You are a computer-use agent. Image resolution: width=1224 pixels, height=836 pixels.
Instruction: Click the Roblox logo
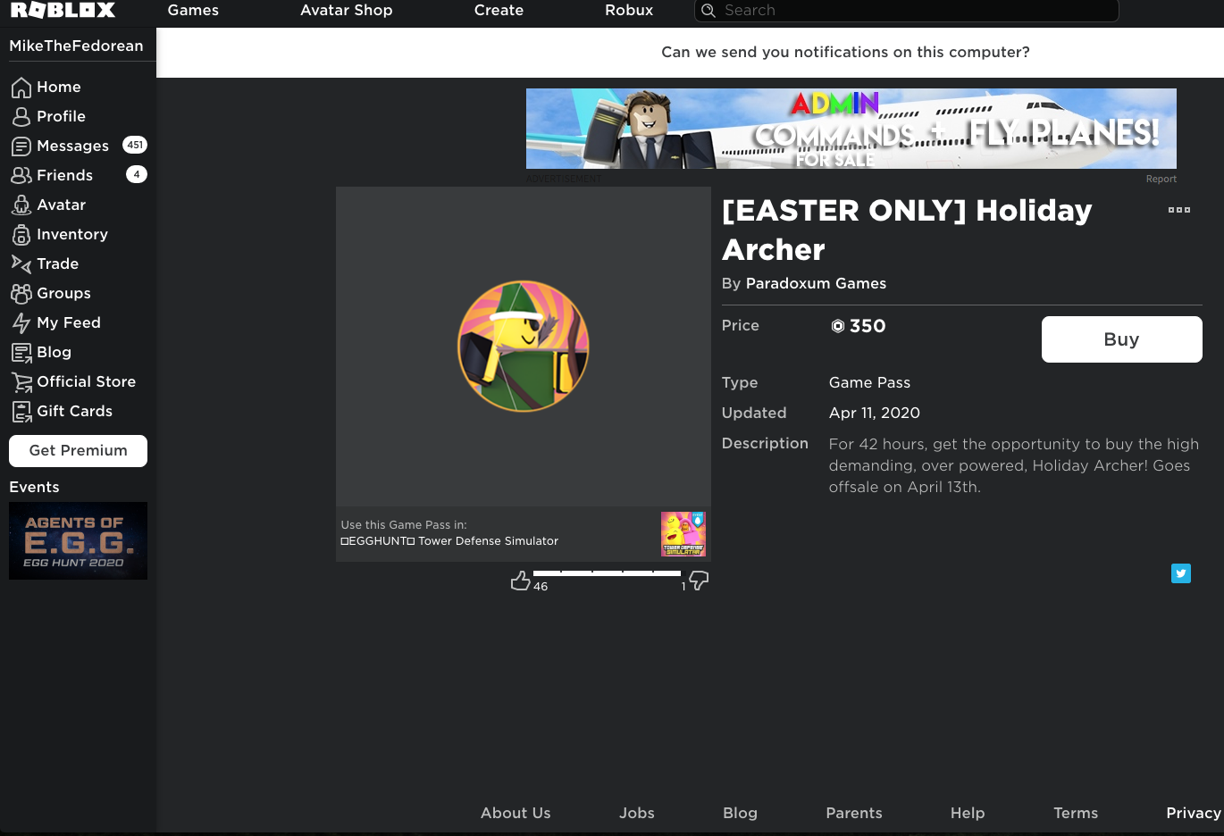coord(63,10)
